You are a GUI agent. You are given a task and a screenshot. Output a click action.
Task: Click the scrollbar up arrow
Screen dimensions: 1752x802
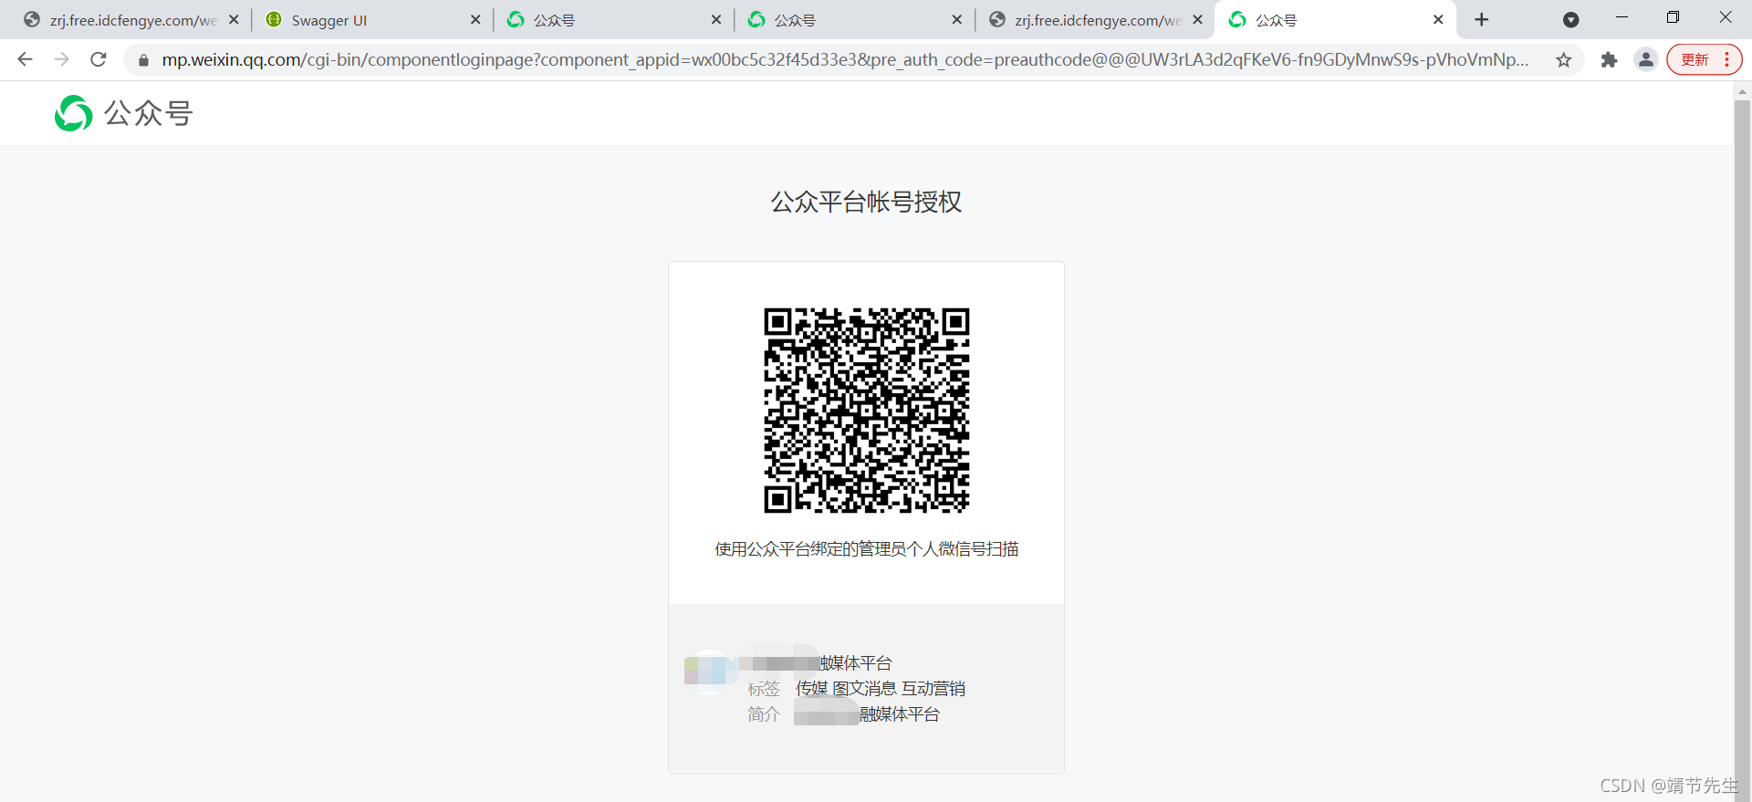pos(1742,91)
